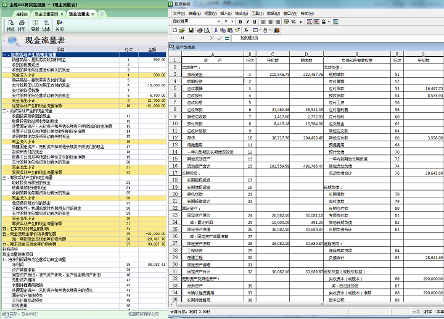The height and width of the screenshot is (319, 444).
Task: Switch to the 现金流量查询 tab
Action: pos(46,13)
